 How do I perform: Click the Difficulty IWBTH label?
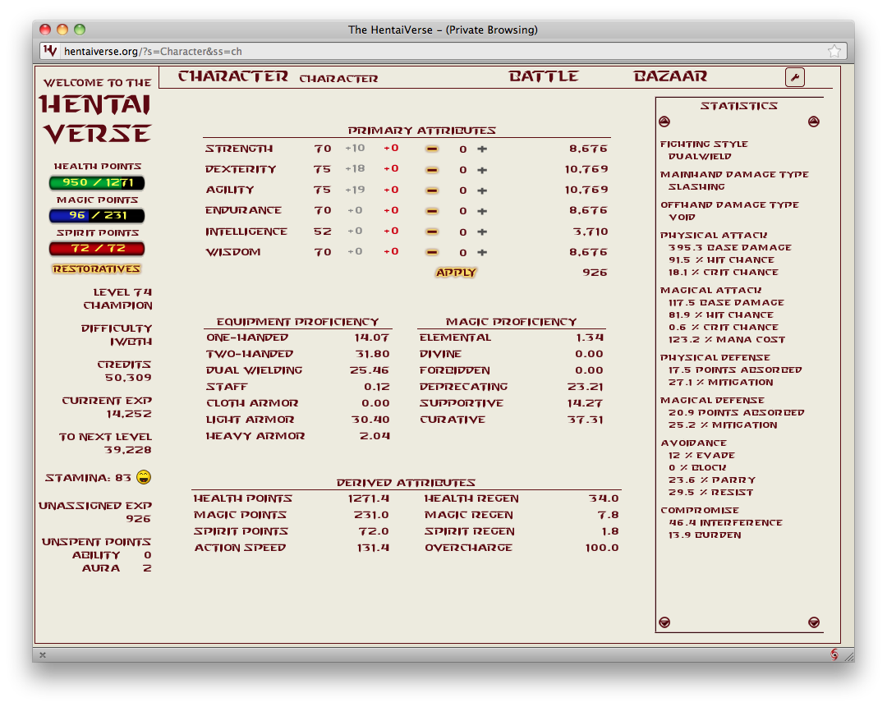[x=117, y=335]
